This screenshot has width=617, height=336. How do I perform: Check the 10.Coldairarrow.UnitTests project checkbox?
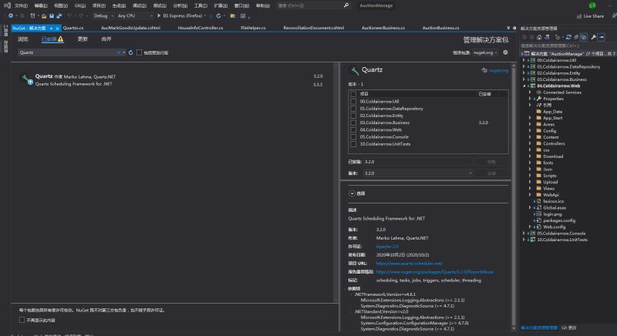pyautogui.click(x=353, y=144)
